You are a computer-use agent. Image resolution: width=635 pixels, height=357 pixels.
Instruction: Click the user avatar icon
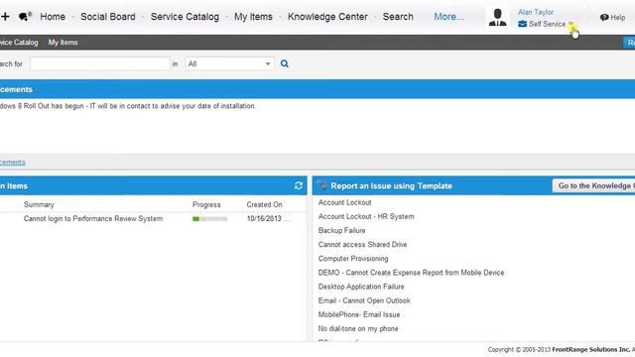click(x=497, y=18)
